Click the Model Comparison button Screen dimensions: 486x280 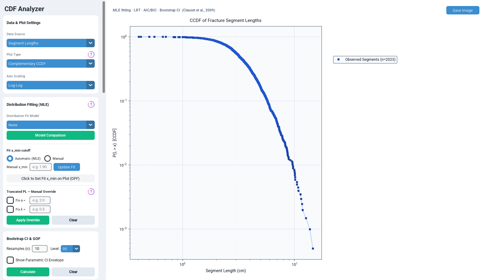click(x=51, y=135)
